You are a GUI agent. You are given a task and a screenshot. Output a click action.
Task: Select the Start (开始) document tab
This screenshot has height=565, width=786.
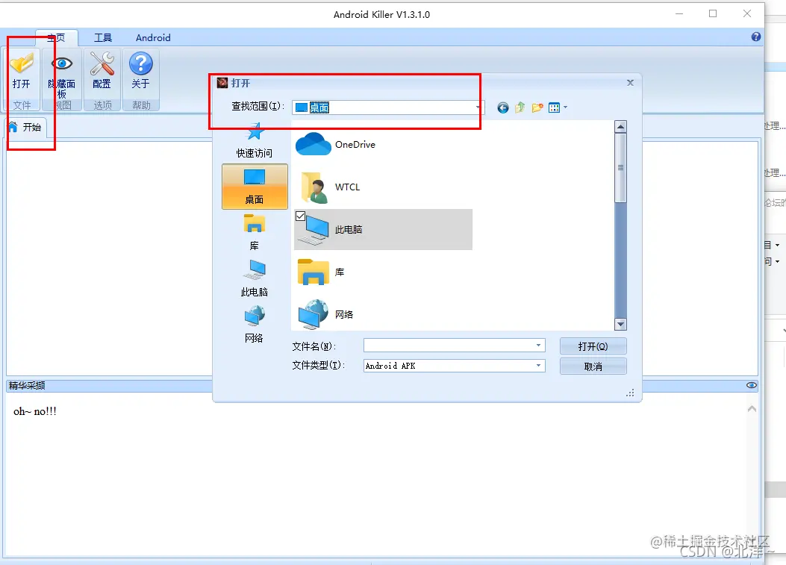tap(25, 128)
